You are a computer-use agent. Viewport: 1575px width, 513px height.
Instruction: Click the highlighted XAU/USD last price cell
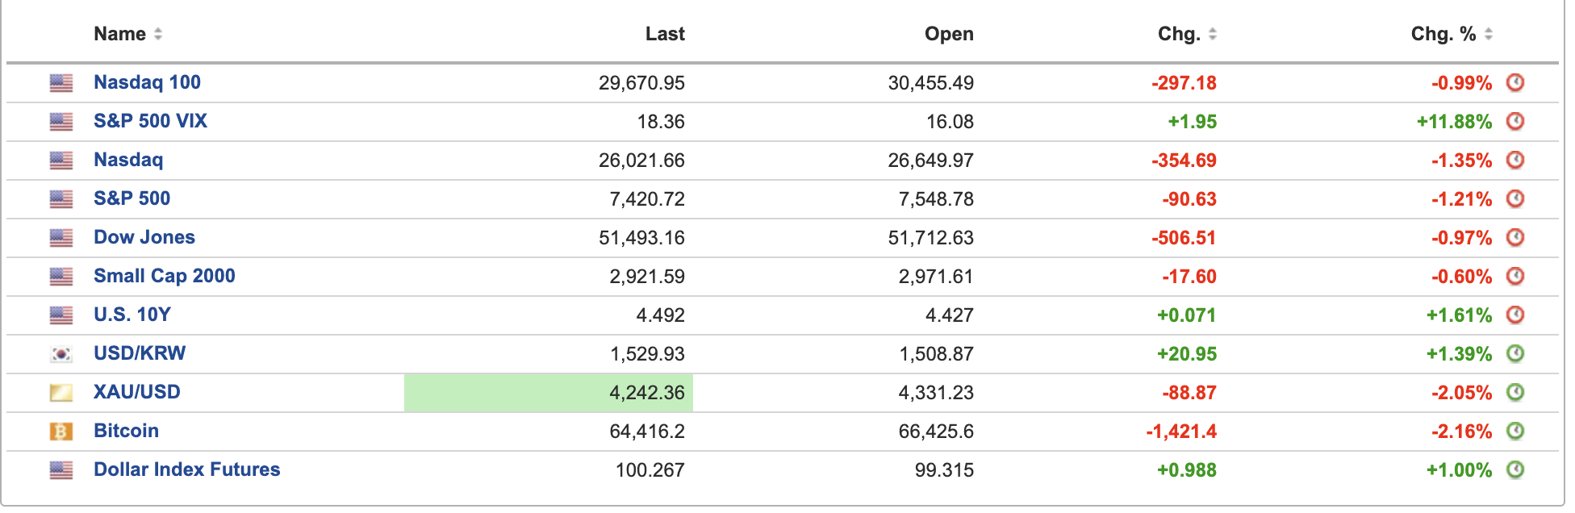pyautogui.click(x=549, y=393)
